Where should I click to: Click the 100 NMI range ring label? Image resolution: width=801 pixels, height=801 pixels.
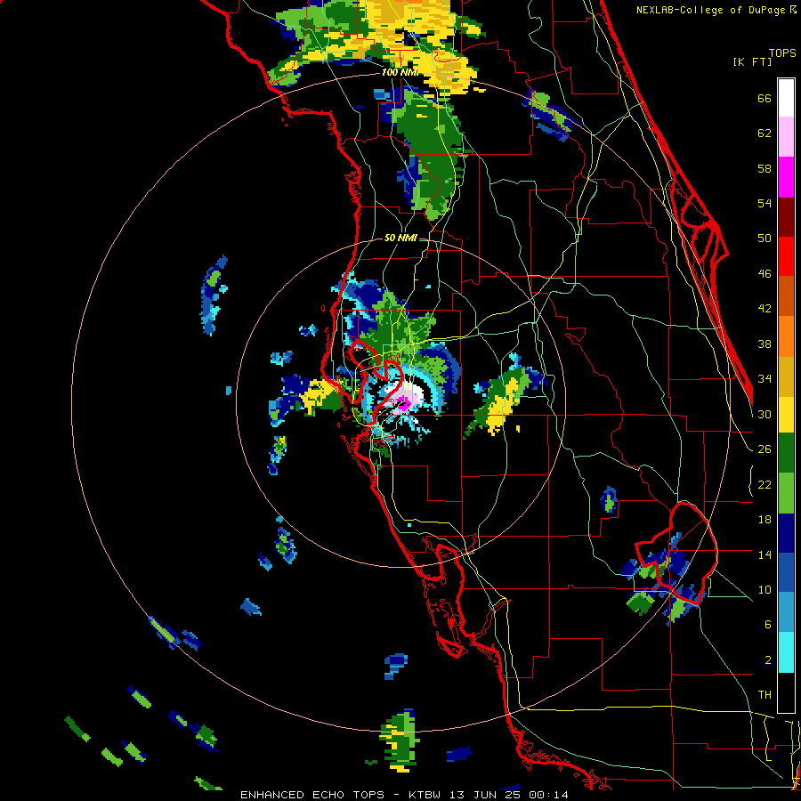coord(400,73)
